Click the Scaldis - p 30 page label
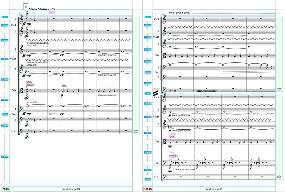The height and width of the screenshot is (192, 285). (x=71, y=189)
